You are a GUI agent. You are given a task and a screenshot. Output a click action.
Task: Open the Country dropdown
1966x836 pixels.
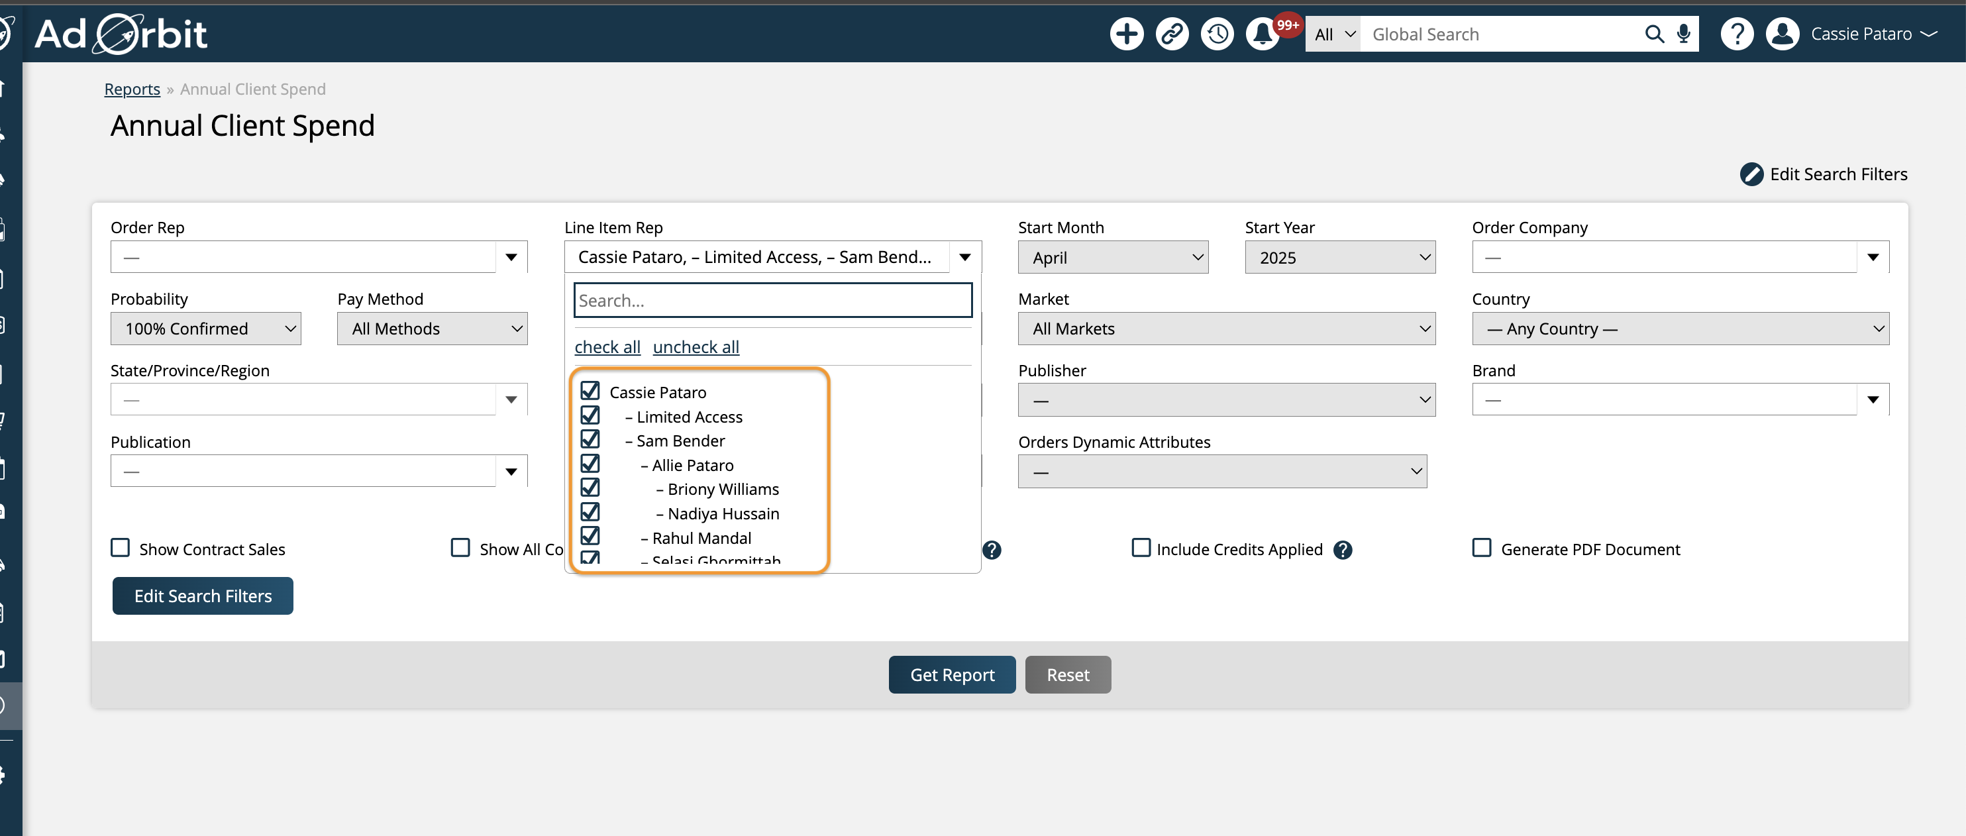[x=1681, y=329]
